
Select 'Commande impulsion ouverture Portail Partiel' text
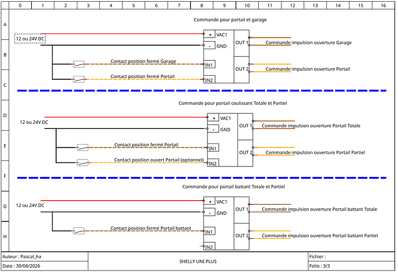pyautogui.click(x=315, y=153)
